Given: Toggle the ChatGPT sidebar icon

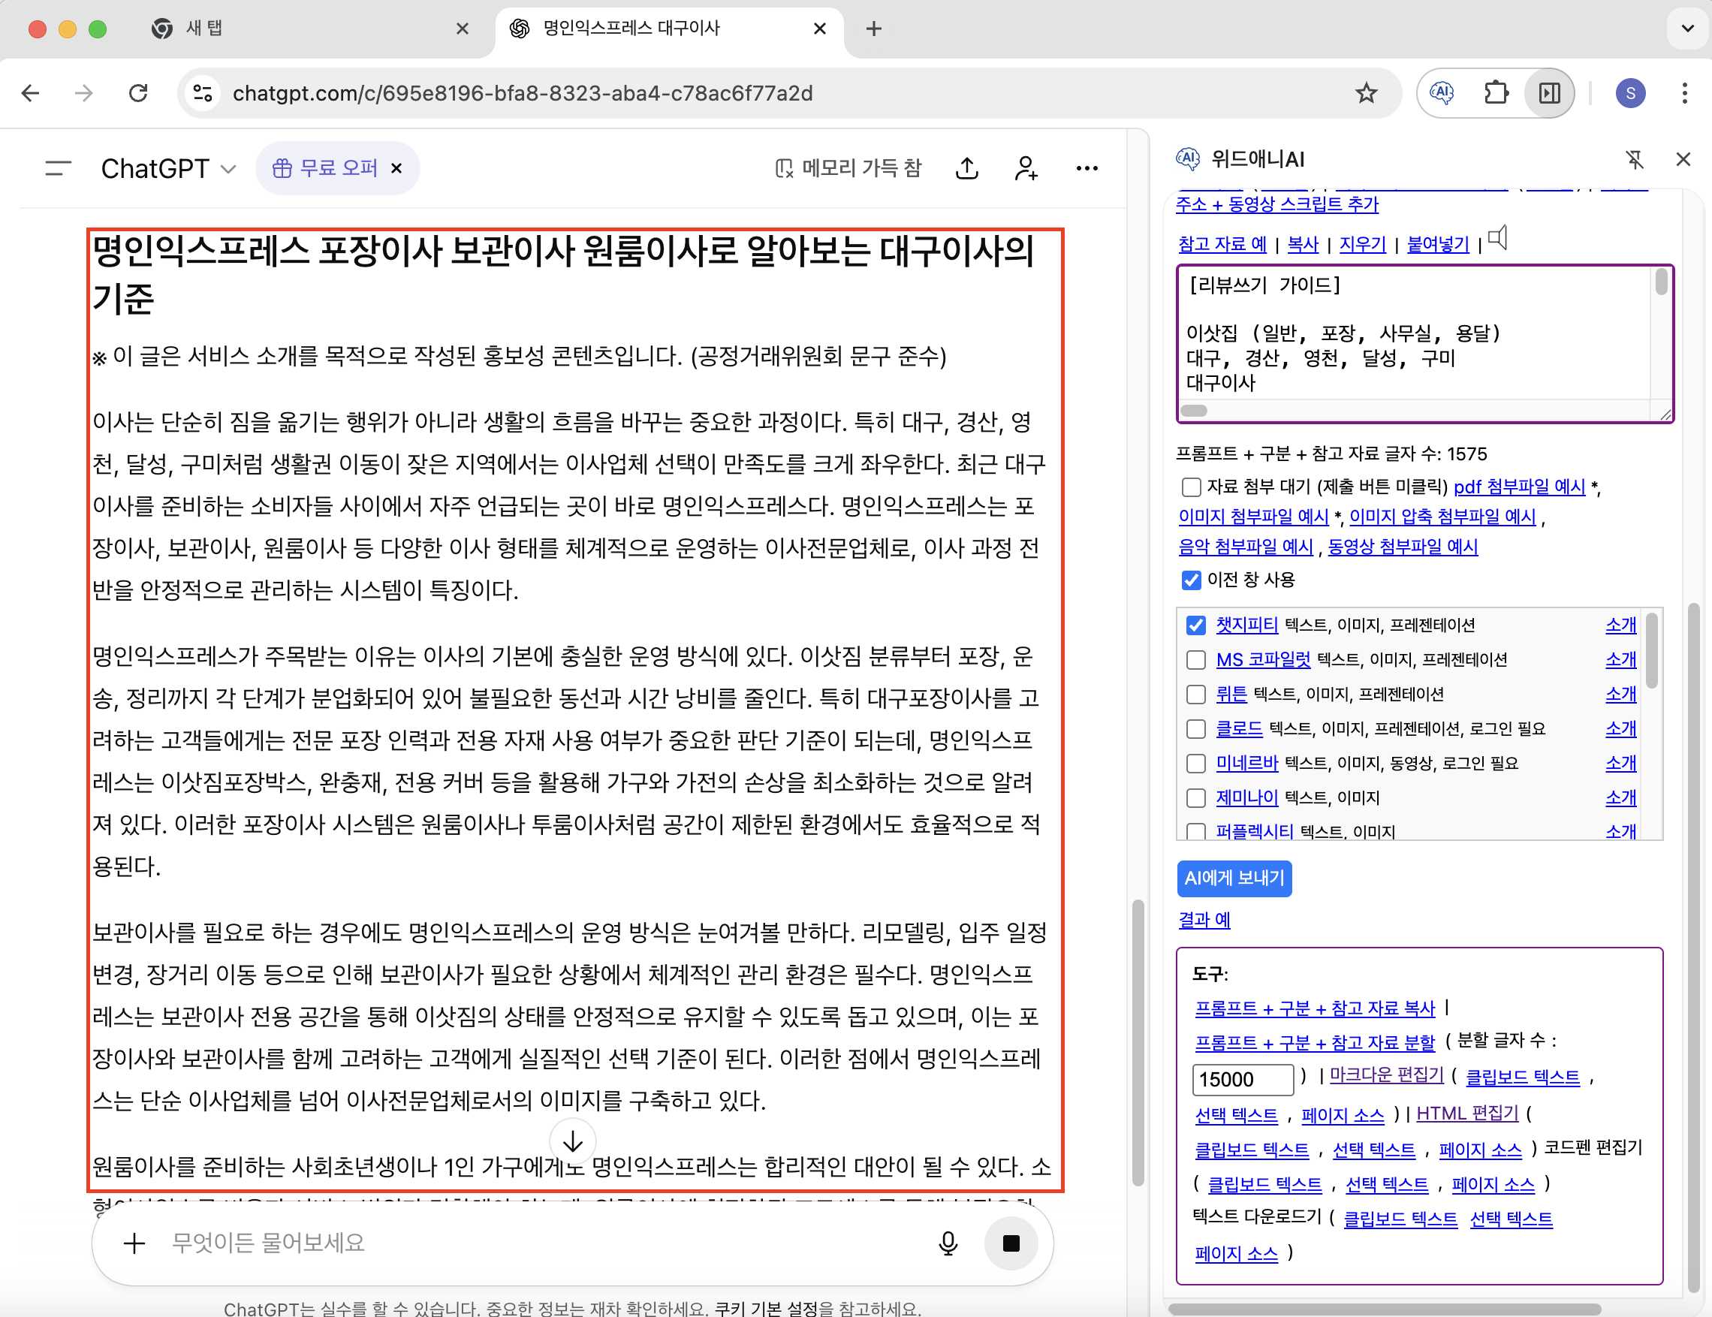Looking at the screenshot, I should [x=58, y=167].
